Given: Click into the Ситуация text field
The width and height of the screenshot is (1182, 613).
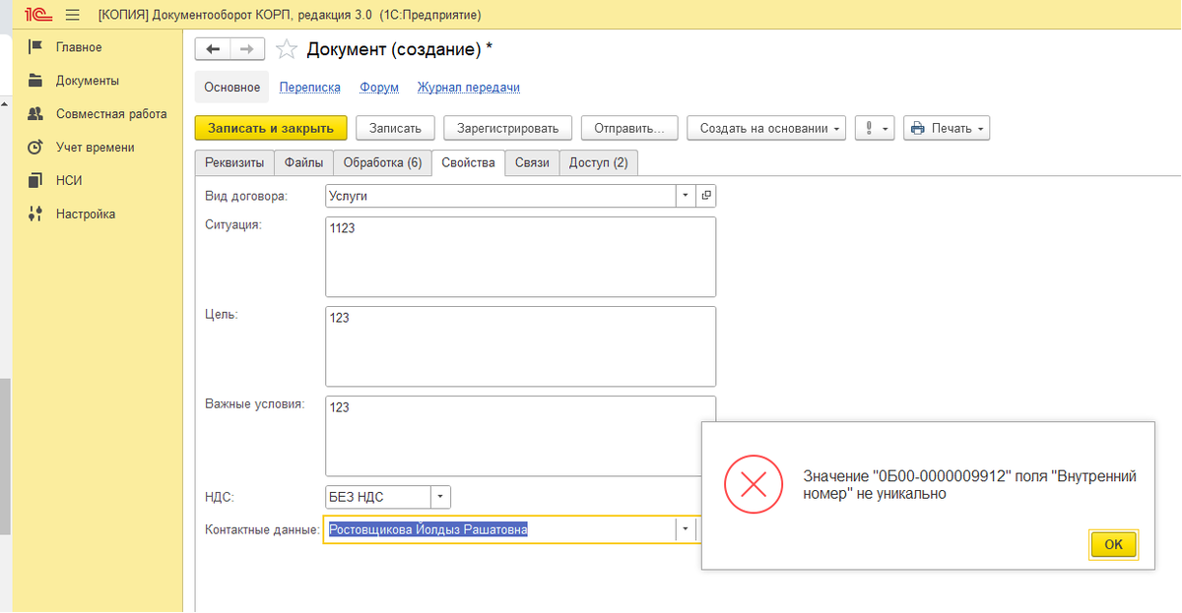Looking at the screenshot, I should [520, 256].
